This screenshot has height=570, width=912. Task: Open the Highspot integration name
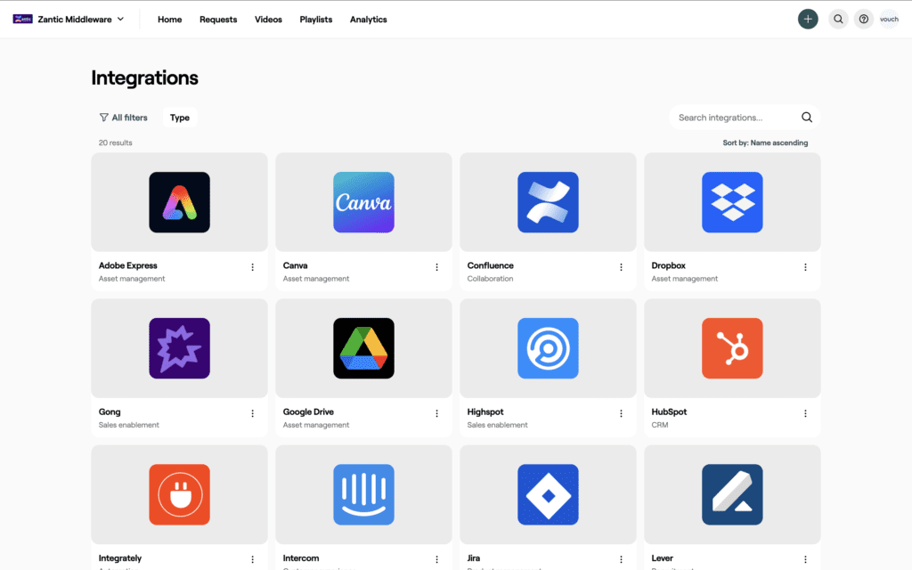(485, 411)
